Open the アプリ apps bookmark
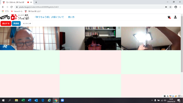 [5, 11]
